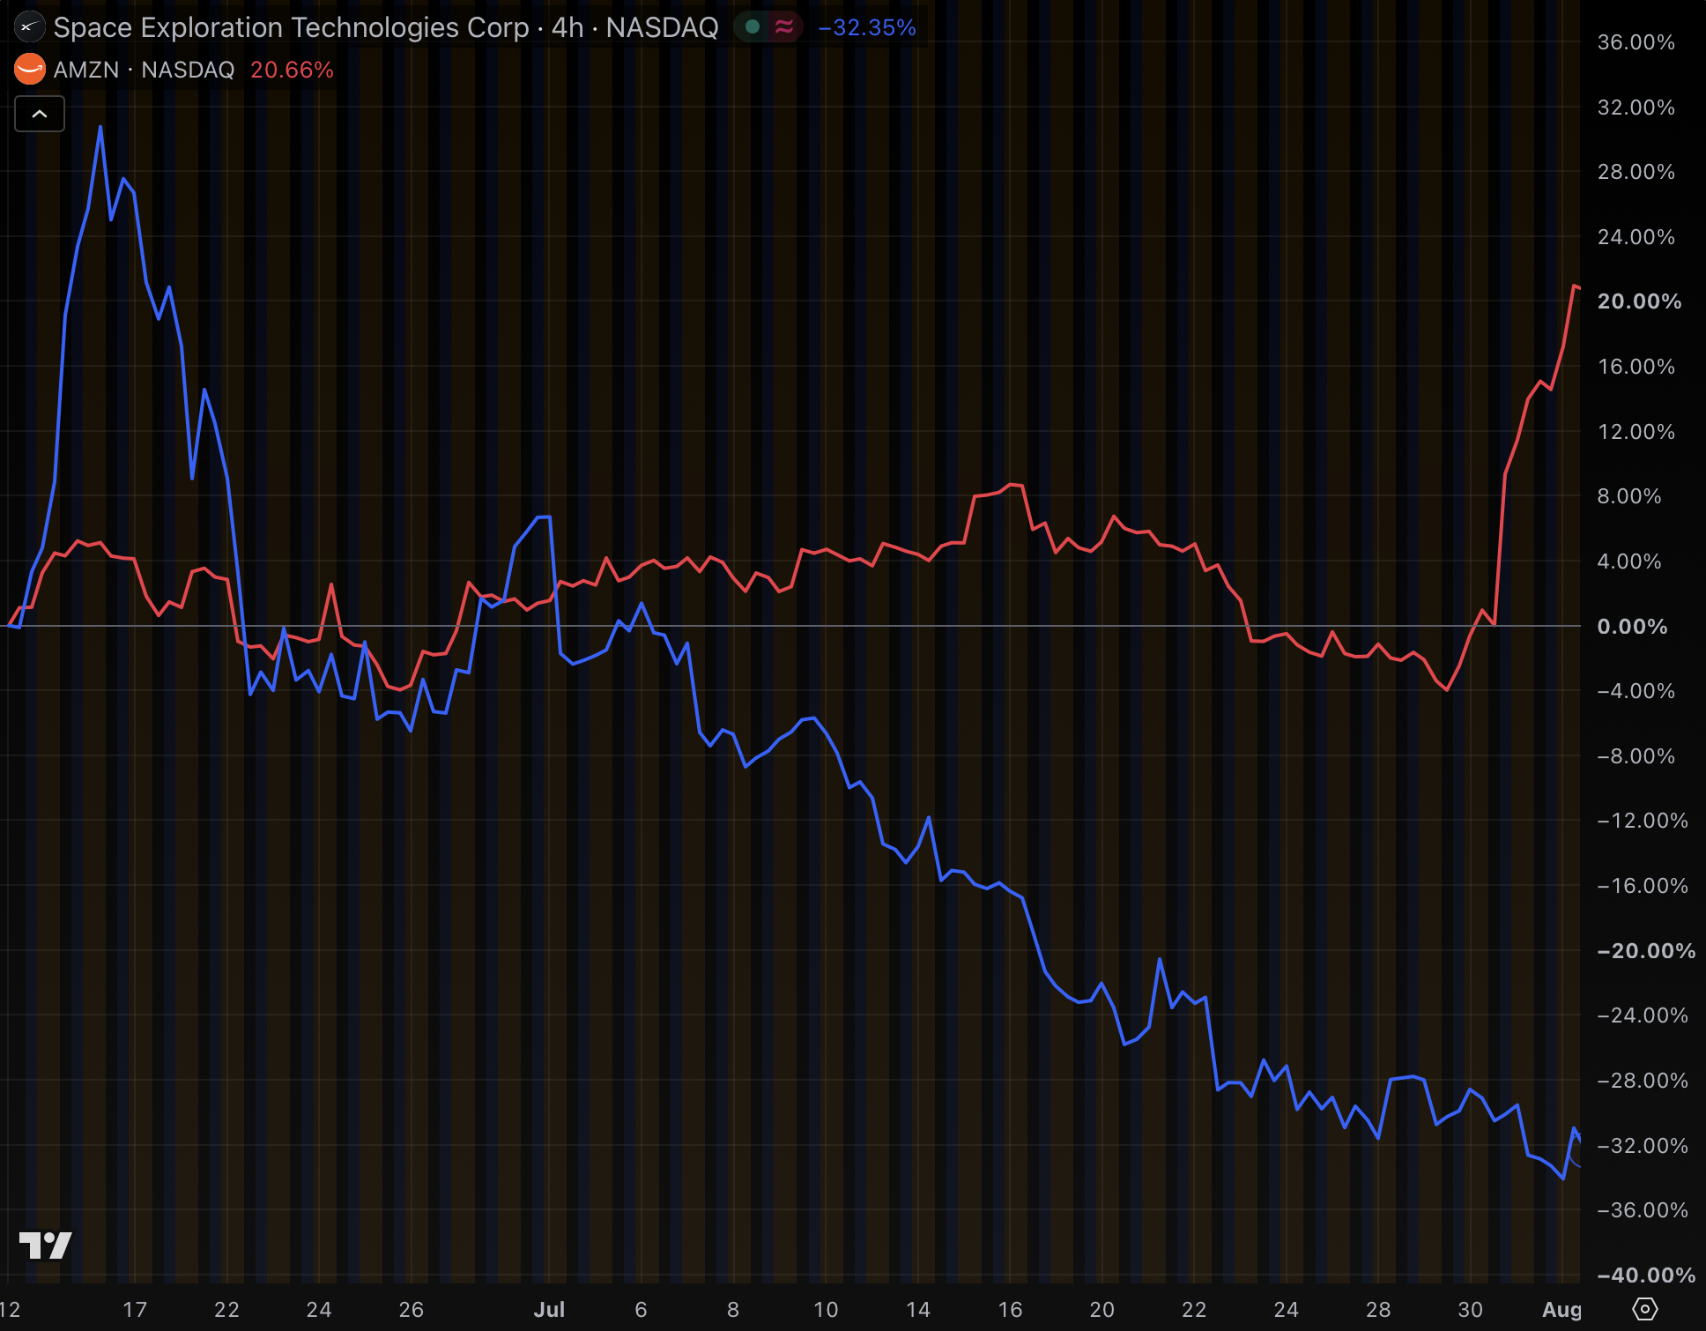Click the 17 date label on time axis

[135, 1310]
